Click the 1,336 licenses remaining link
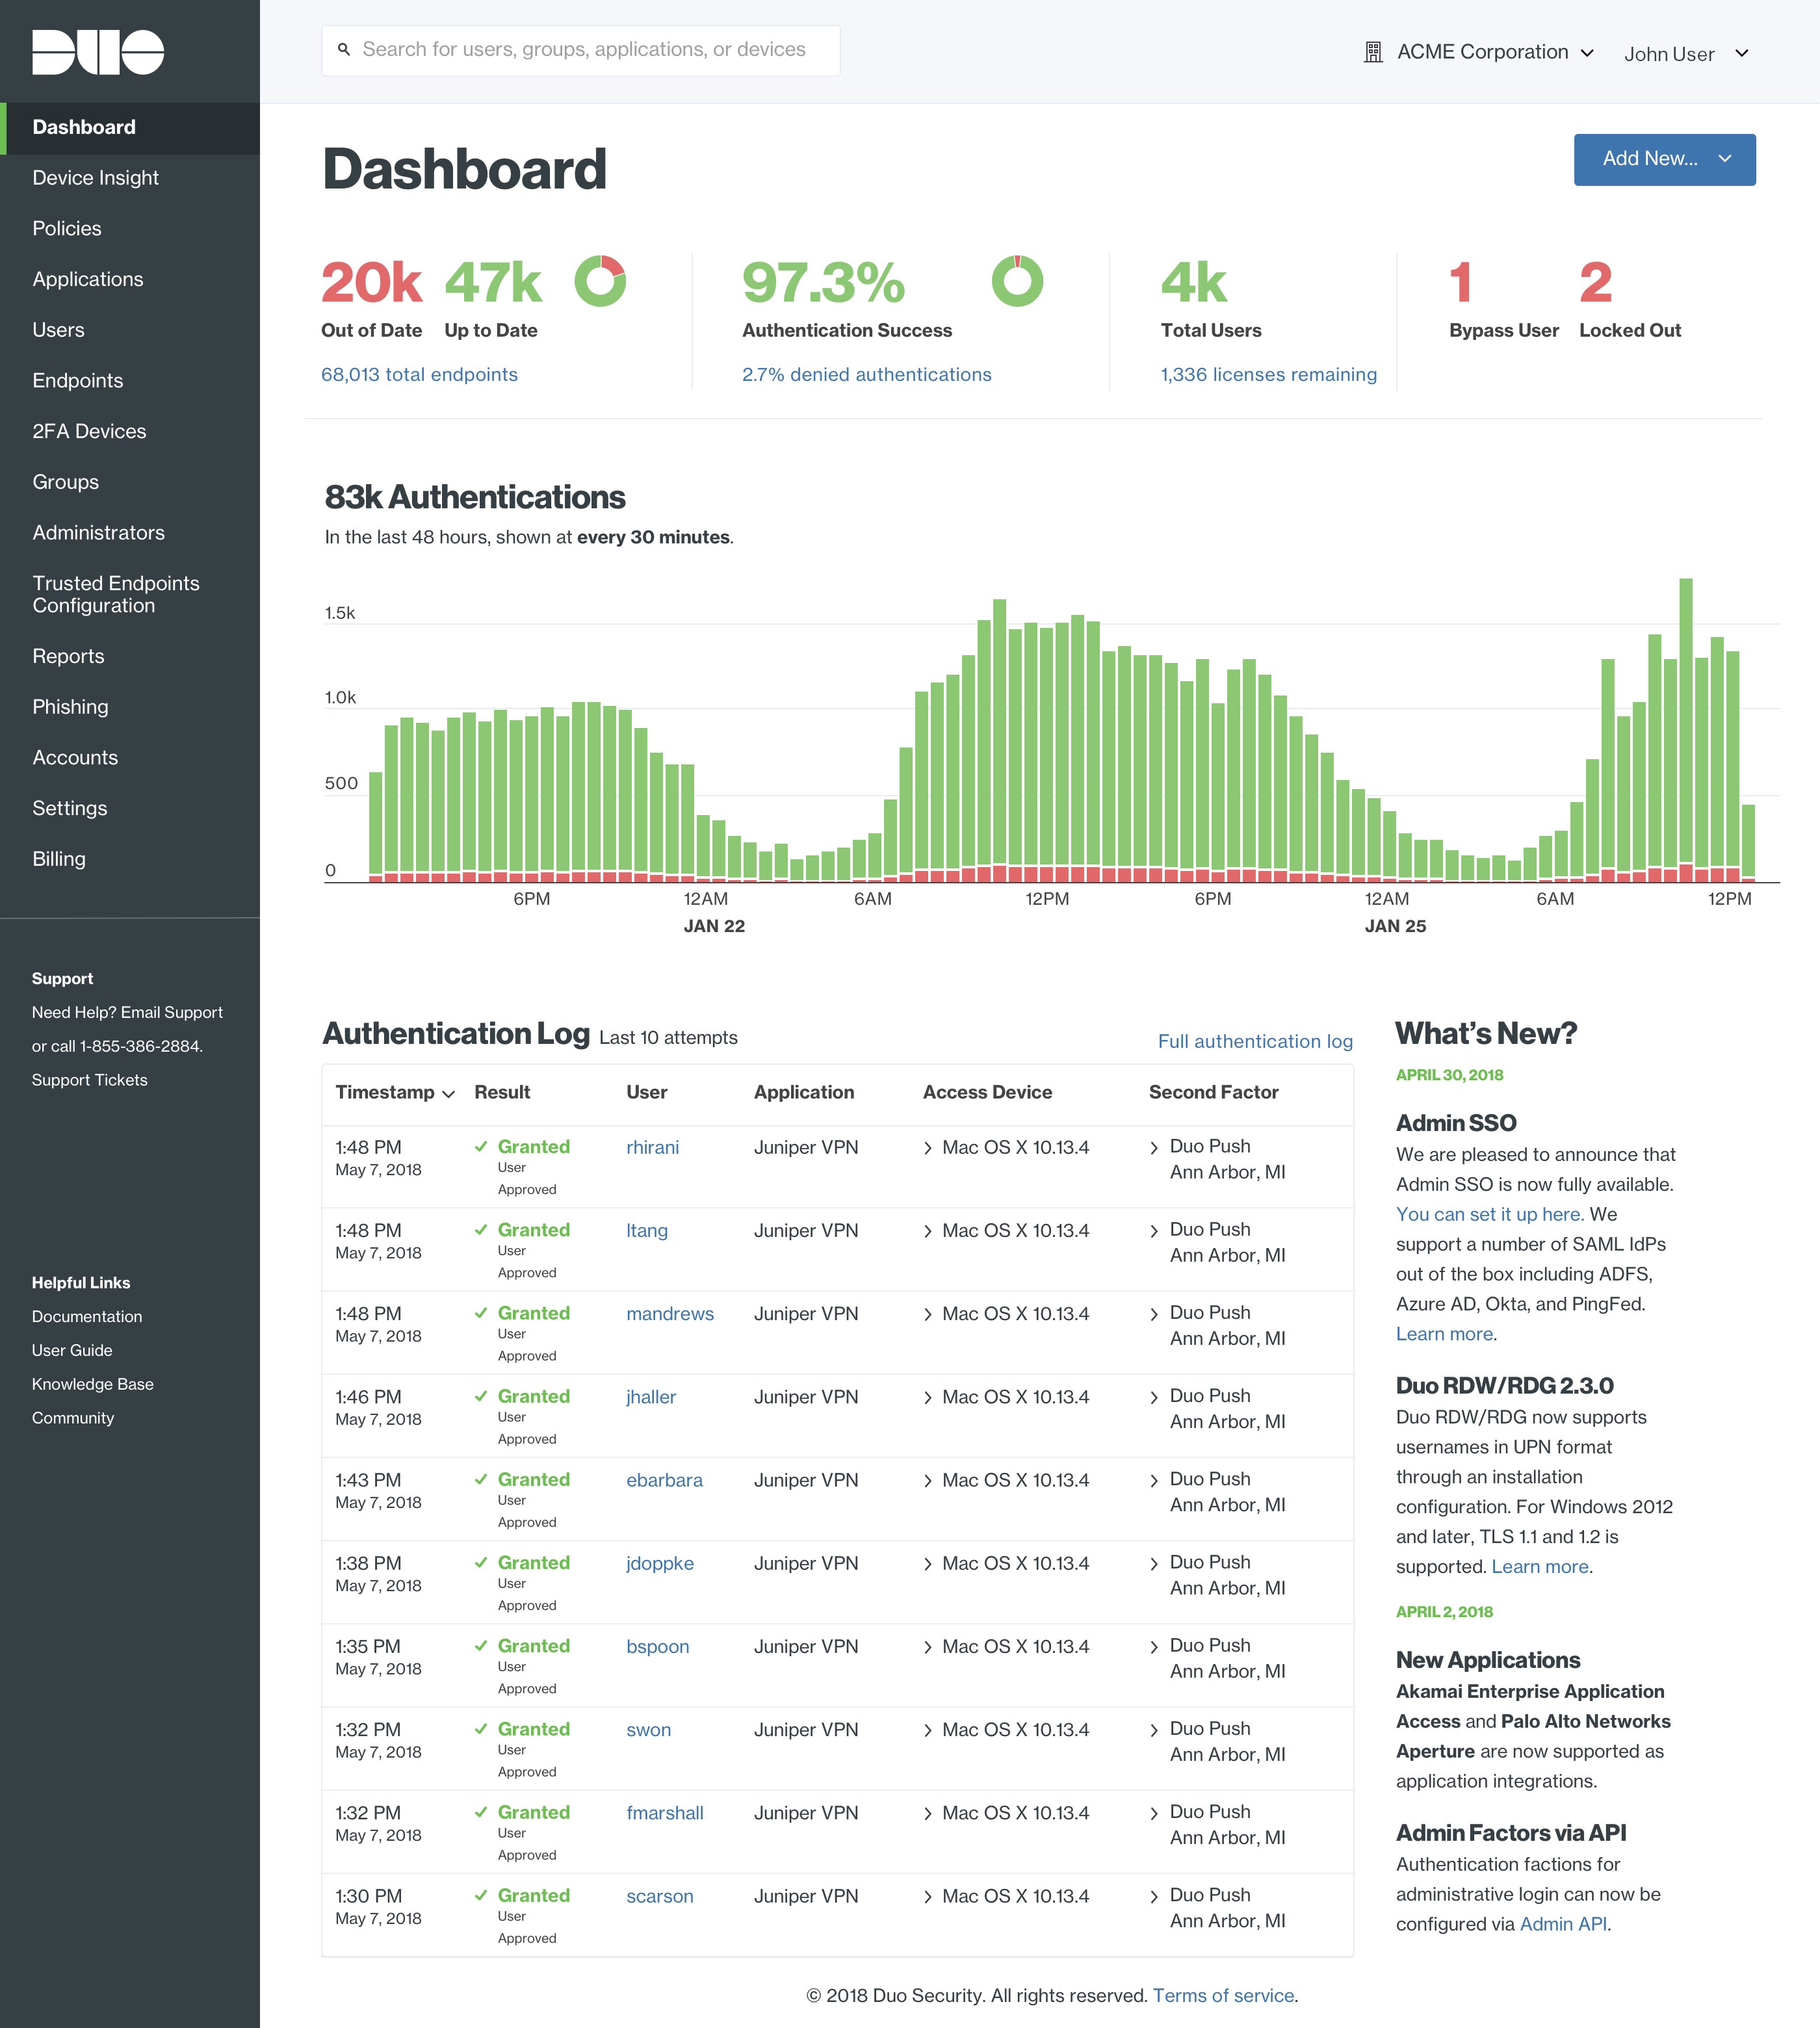This screenshot has width=1820, height=2028. coord(1268,374)
